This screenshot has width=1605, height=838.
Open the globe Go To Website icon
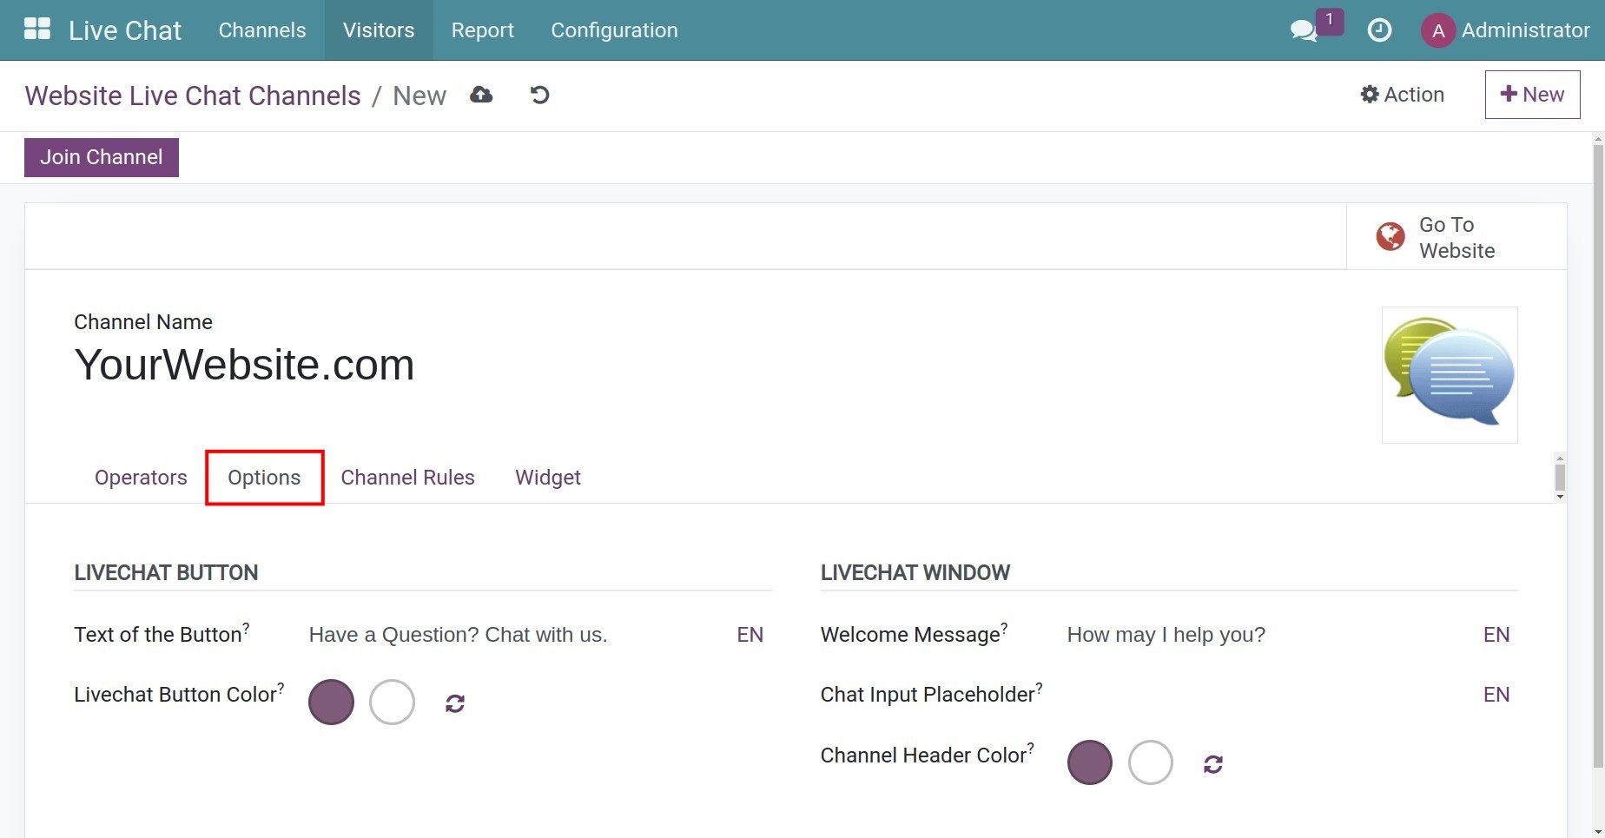pyautogui.click(x=1389, y=235)
